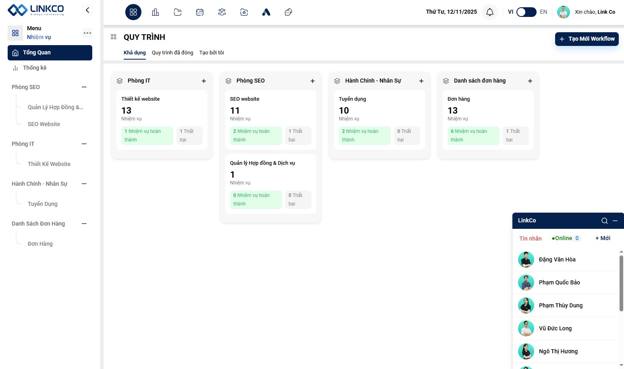
Task: Click the notification bell icon
Action: (x=490, y=12)
